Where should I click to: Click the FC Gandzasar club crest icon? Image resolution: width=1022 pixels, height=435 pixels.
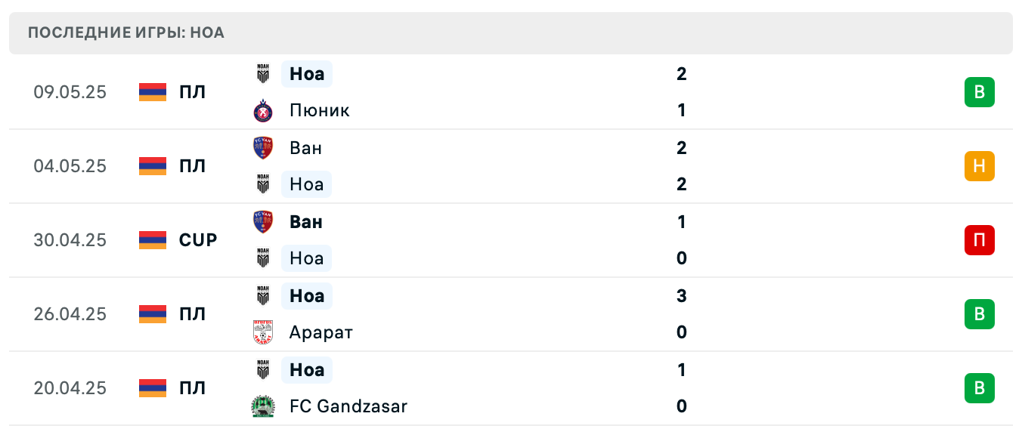coord(262,406)
